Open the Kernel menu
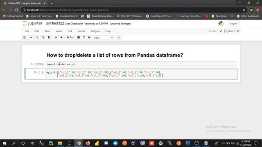262x147 pixels. [x=81, y=31]
